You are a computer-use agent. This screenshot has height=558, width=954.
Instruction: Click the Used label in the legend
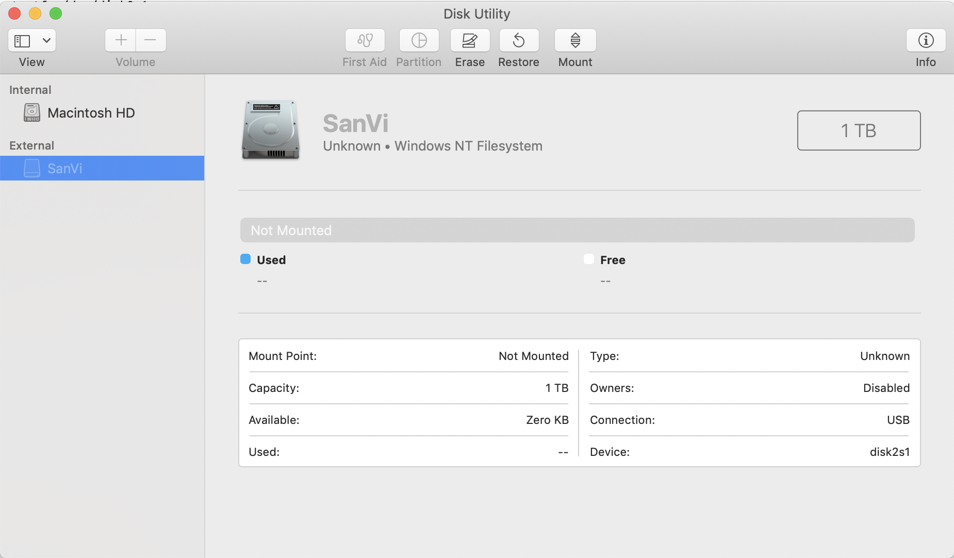[271, 260]
